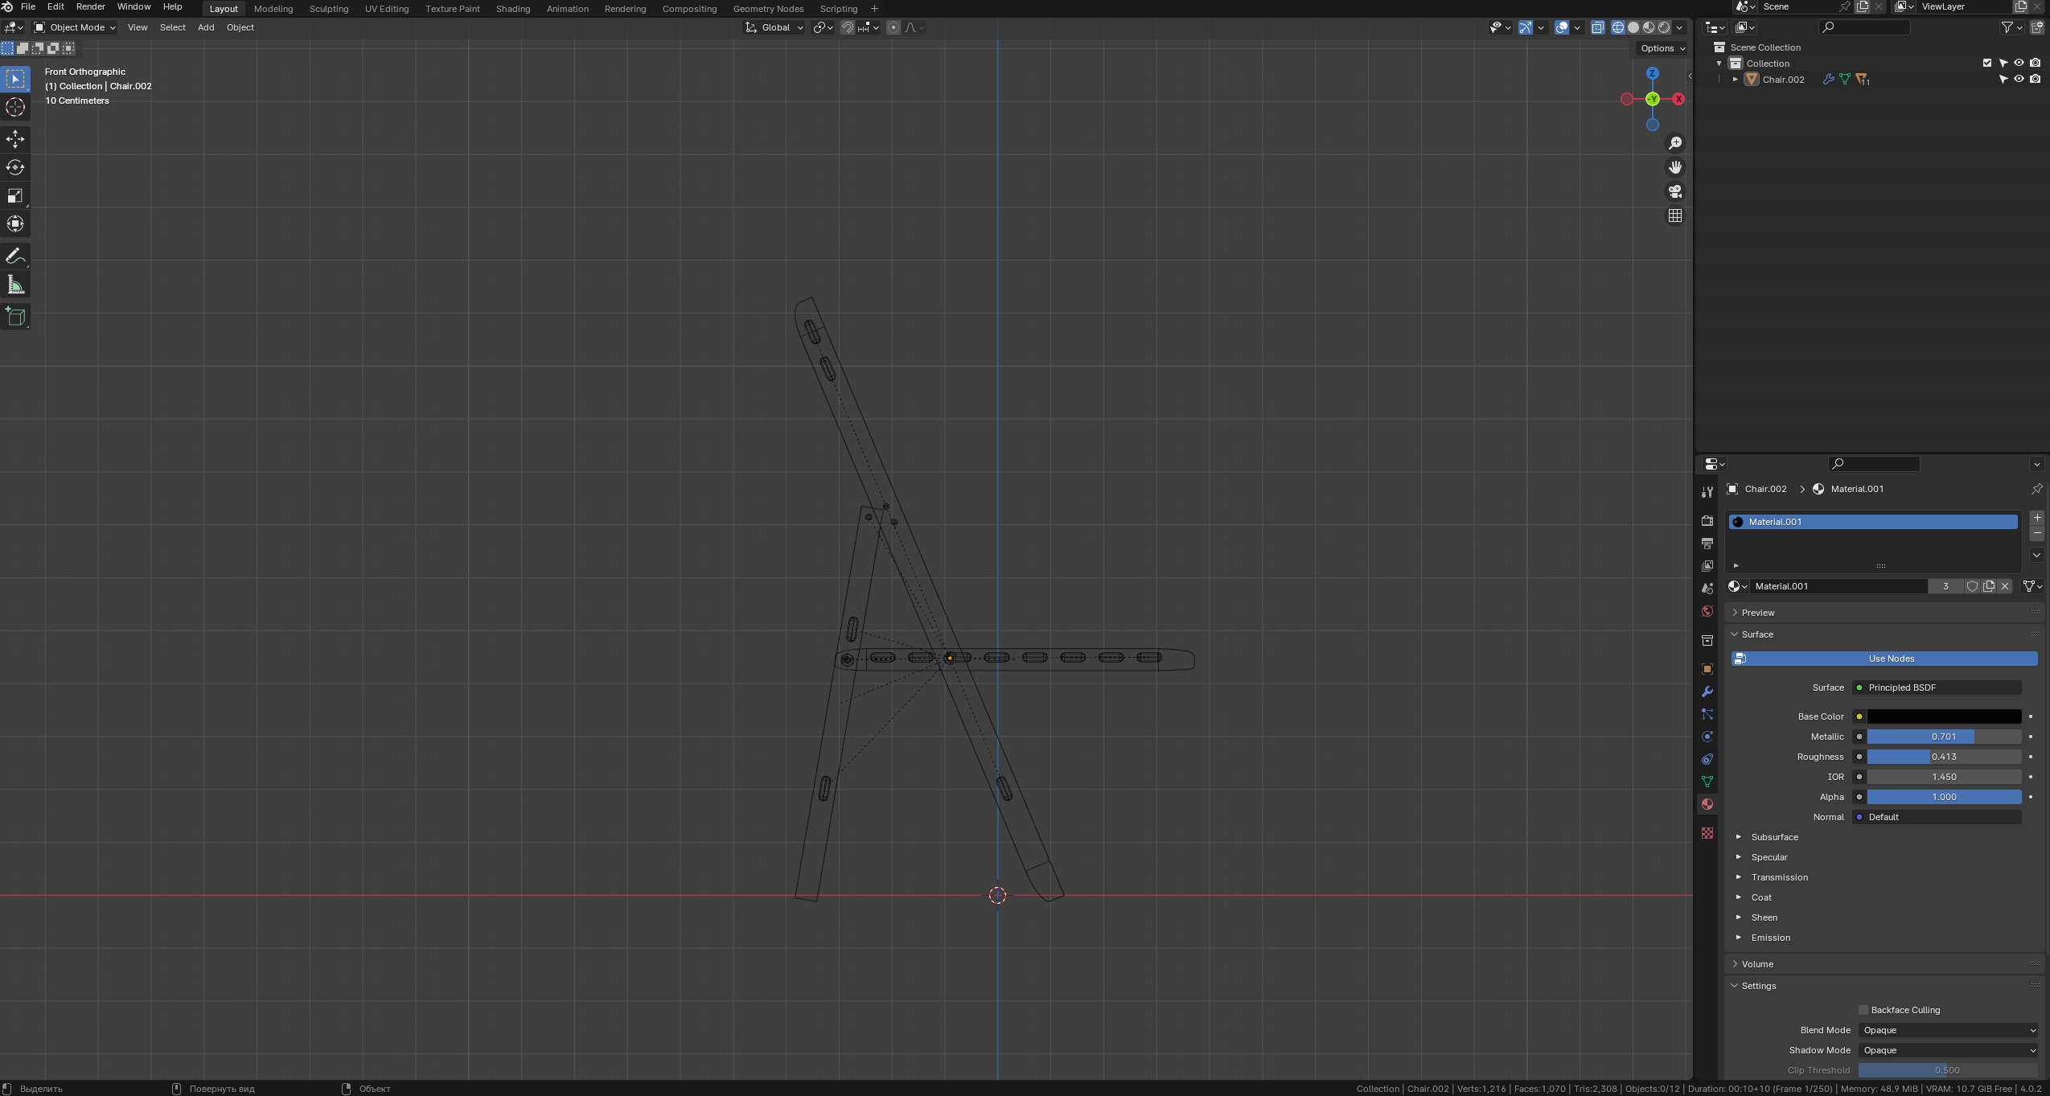Open the Object Constraints properties tab
The width and height of the screenshot is (2050, 1096).
[x=1707, y=759]
